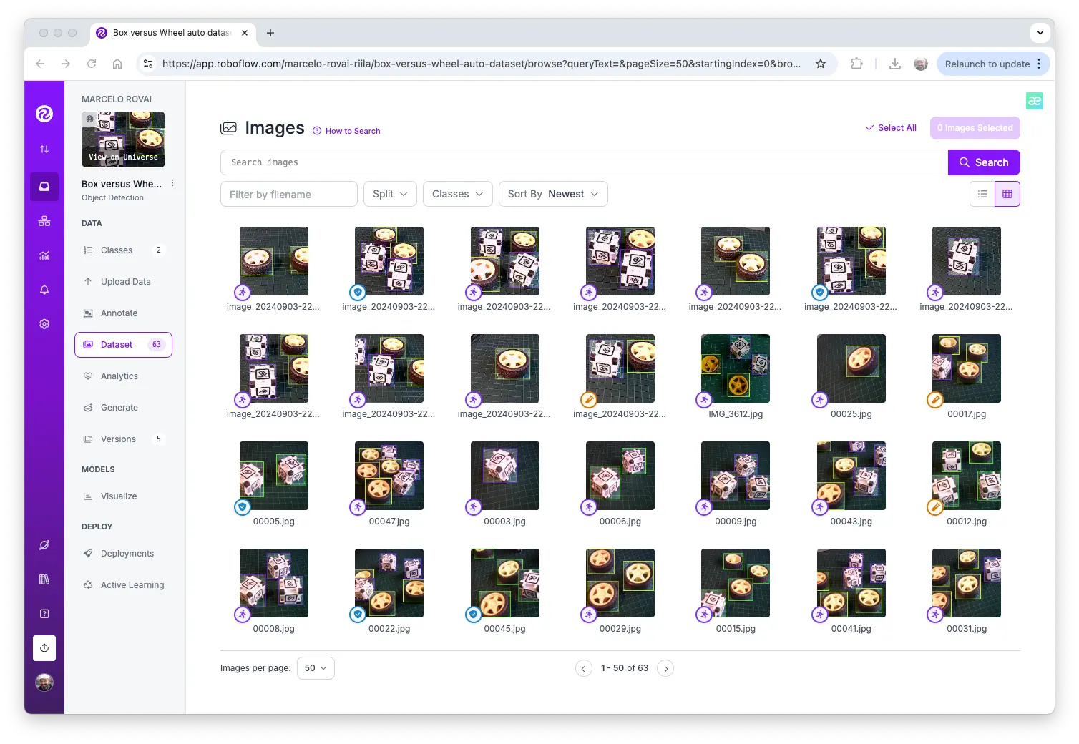Click the purple Search button
This screenshot has height=744, width=1079.
pyautogui.click(x=984, y=162)
